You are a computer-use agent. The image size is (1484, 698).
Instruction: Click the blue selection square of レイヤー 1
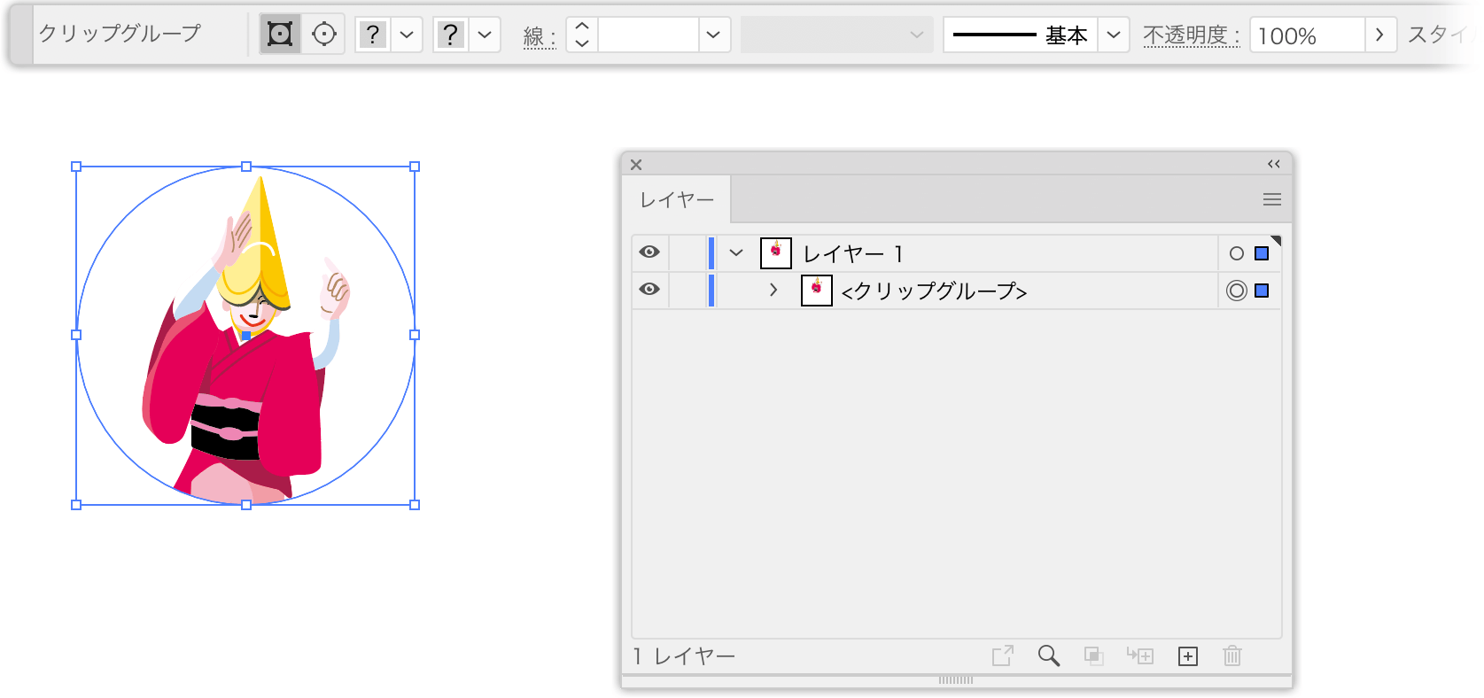(x=1262, y=253)
